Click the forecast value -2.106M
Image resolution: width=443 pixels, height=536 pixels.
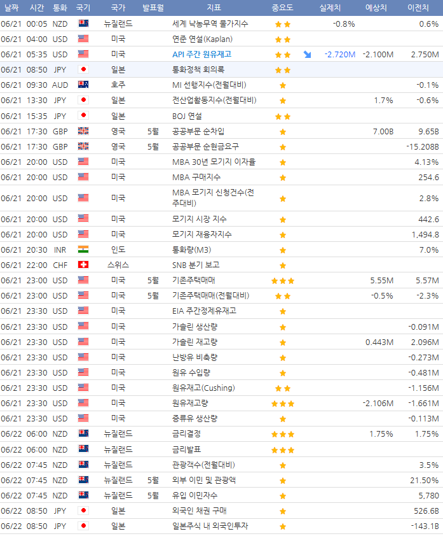[378, 404]
